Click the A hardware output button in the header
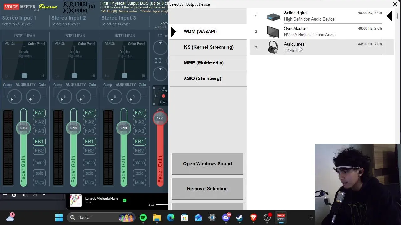Screen dimensions: 401x225 pyautogui.click(x=92, y=7)
